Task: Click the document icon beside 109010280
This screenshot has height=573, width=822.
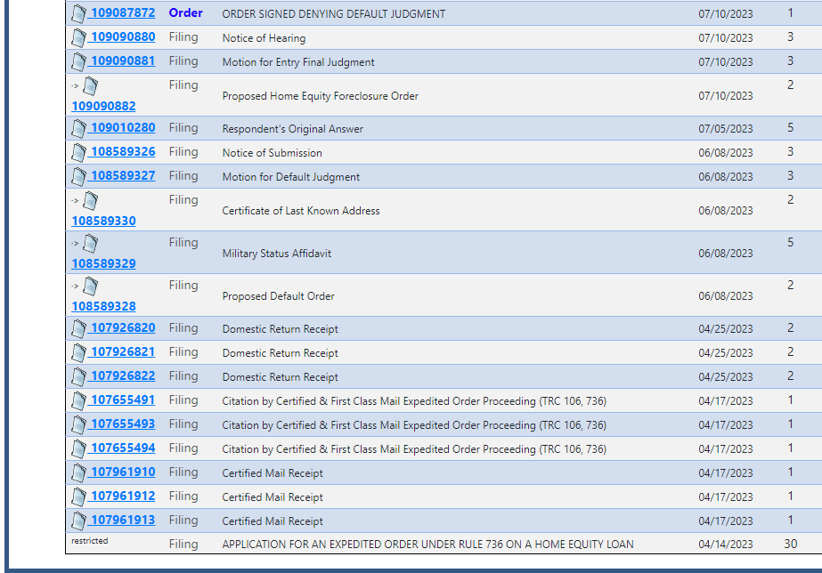Action: coord(78,128)
